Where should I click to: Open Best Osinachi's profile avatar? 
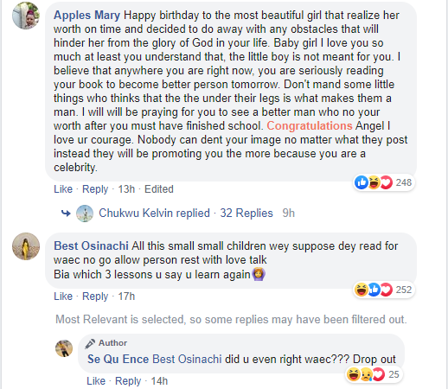coord(26,246)
